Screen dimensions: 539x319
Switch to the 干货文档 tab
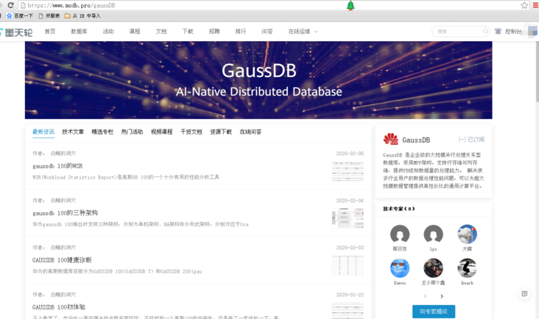[191, 132]
